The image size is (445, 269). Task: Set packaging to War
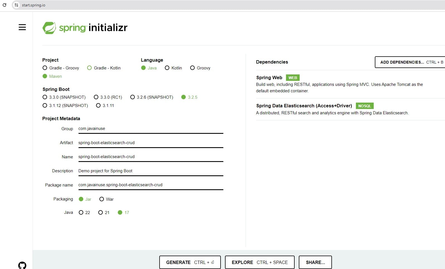(106, 199)
